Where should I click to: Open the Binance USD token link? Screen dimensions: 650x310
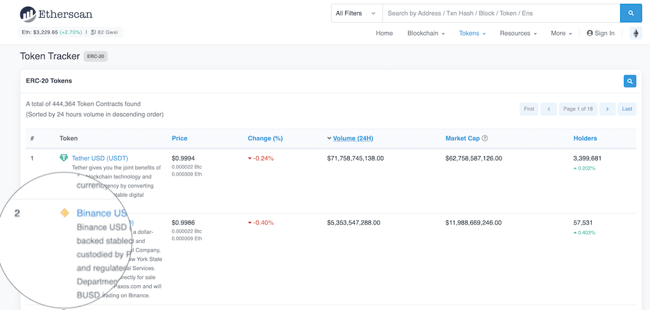102,214
